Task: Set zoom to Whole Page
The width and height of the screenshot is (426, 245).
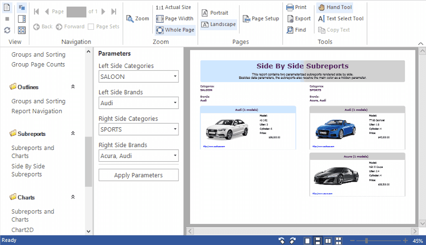Action: pos(176,30)
